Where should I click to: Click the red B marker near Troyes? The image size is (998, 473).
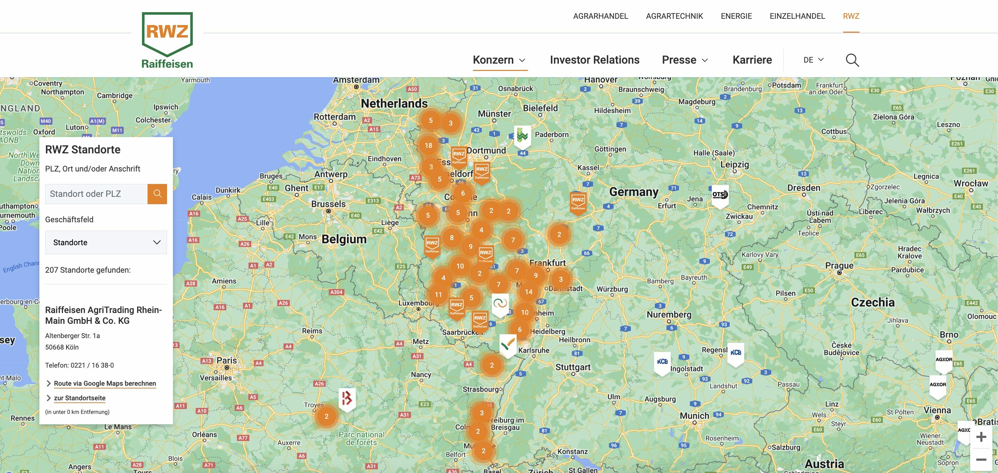[x=348, y=399]
